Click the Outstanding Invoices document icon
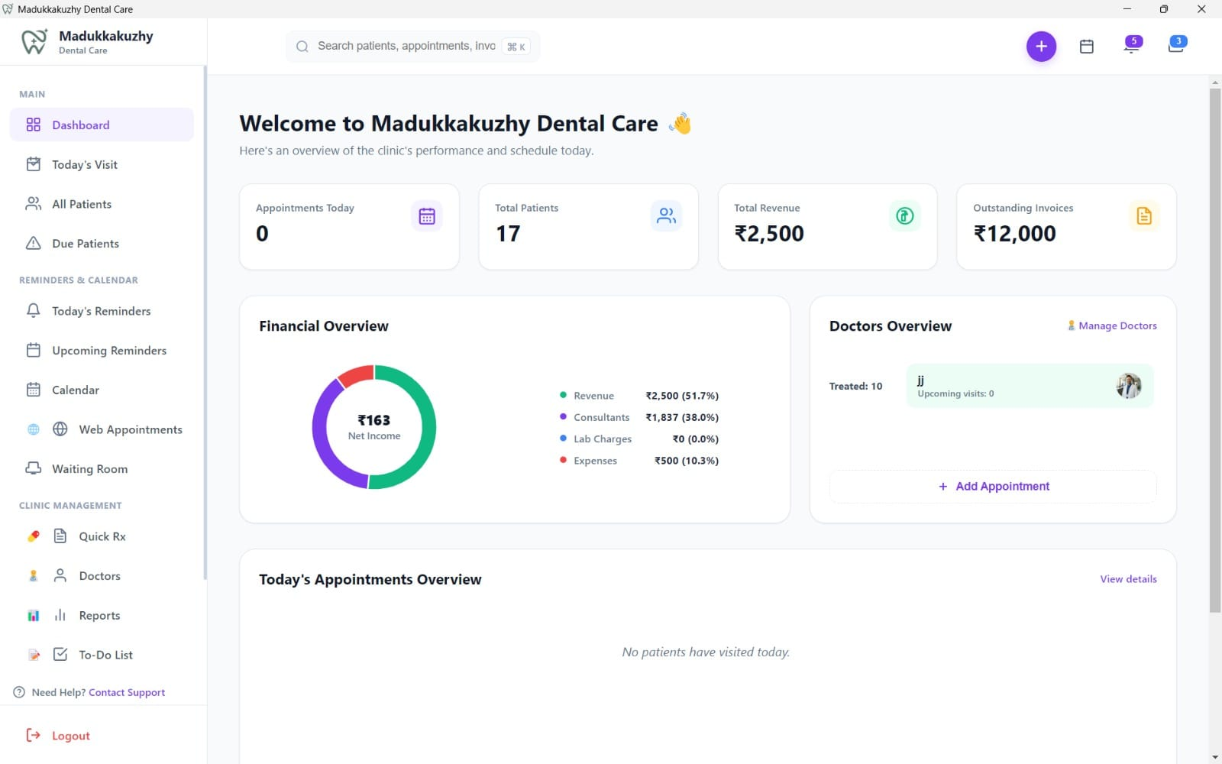1222x764 pixels. (1144, 216)
